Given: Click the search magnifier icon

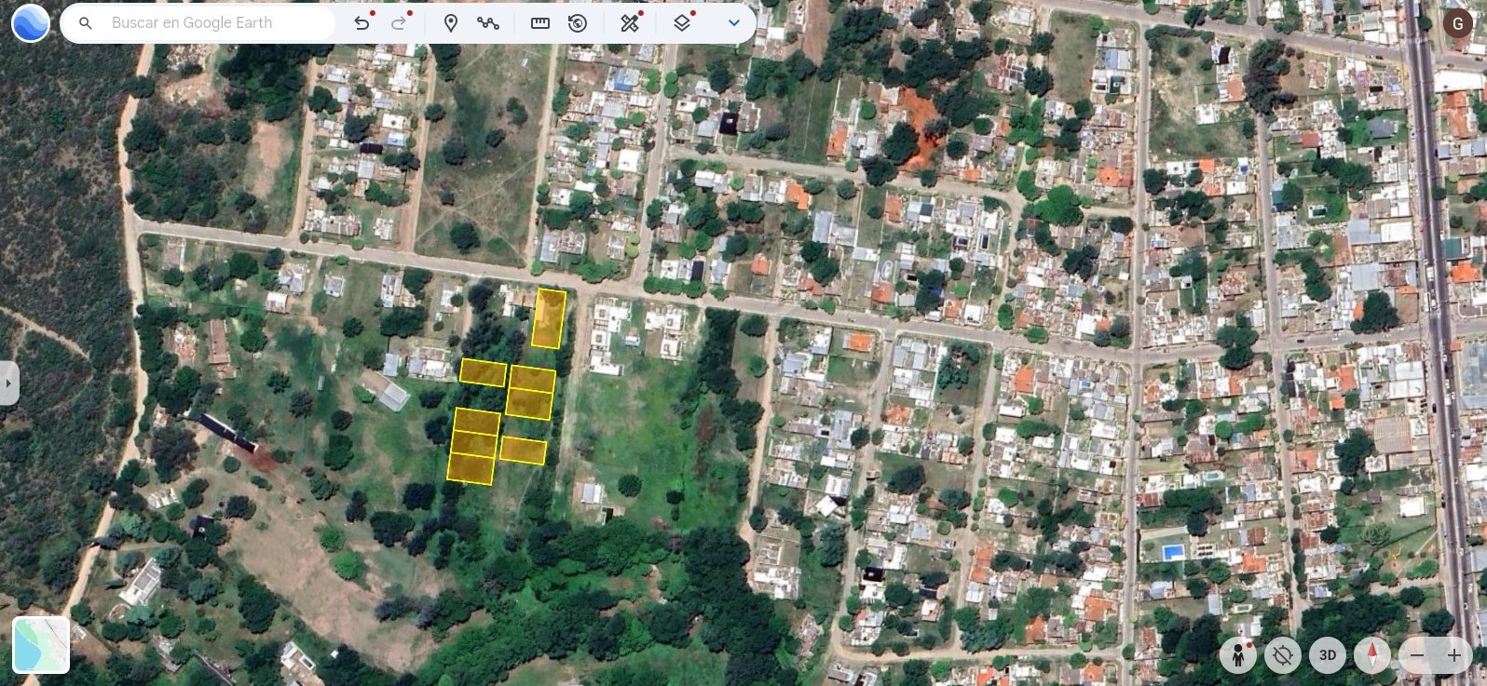Looking at the screenshot, I should 86,23.
